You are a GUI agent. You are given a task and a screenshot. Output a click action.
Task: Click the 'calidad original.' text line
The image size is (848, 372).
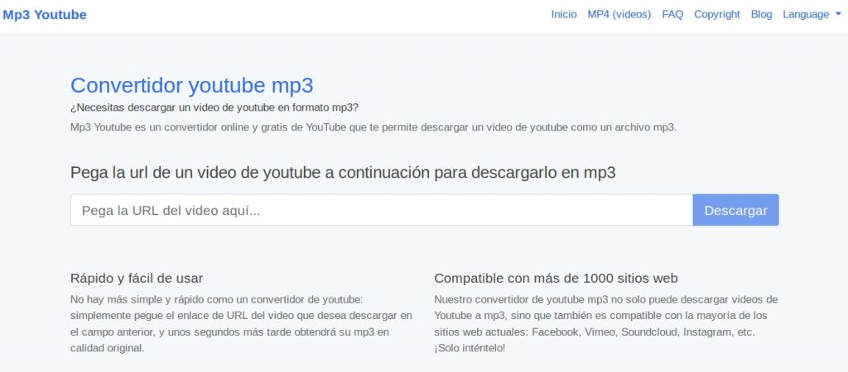pyautogui.click(x=108, y=348)
